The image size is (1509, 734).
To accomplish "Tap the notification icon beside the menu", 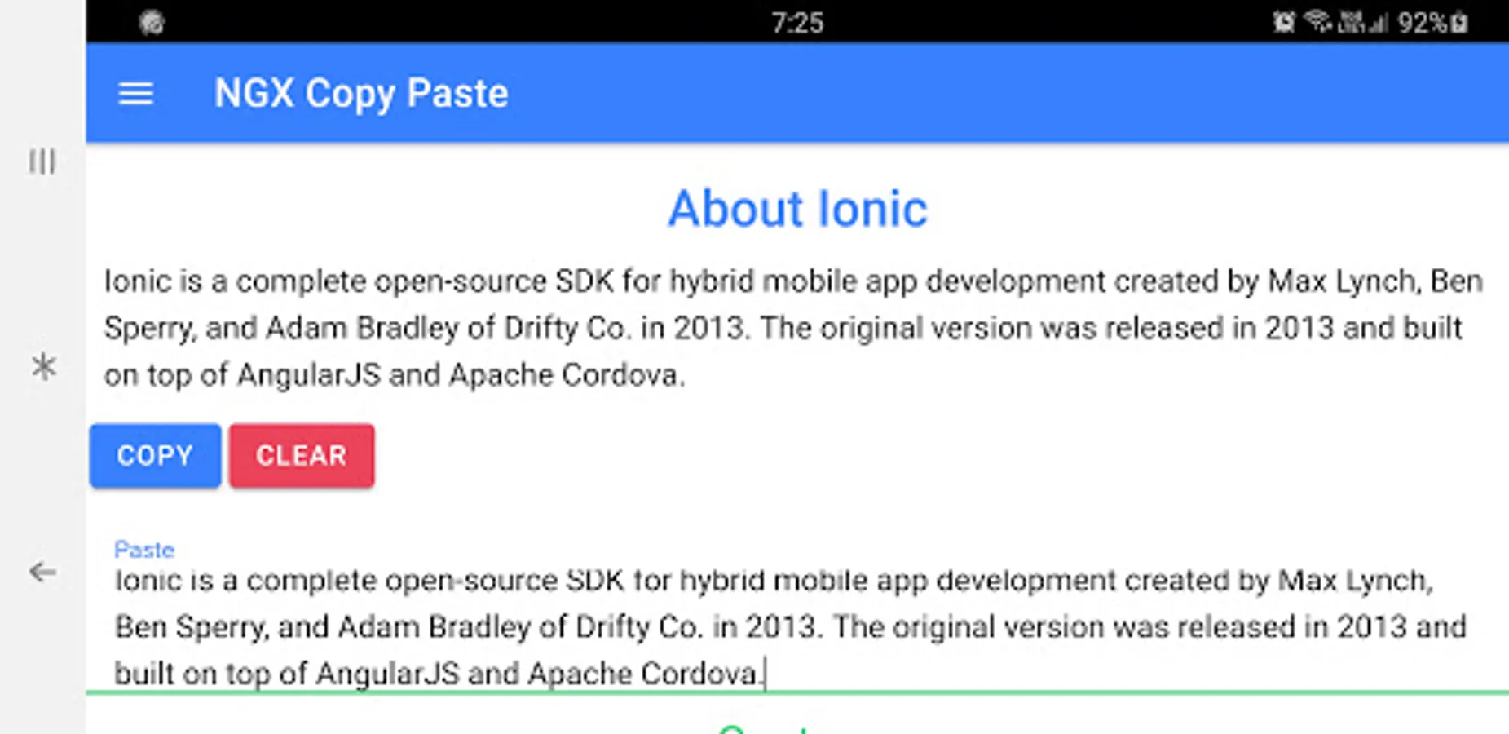I will point(152,22).
